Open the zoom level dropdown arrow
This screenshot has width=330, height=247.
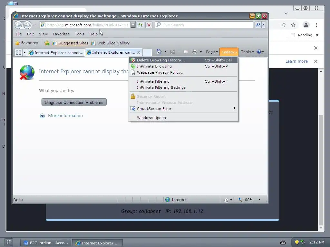[259, 199]
